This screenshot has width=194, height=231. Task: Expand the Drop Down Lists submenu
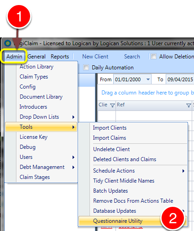[41, 117]
